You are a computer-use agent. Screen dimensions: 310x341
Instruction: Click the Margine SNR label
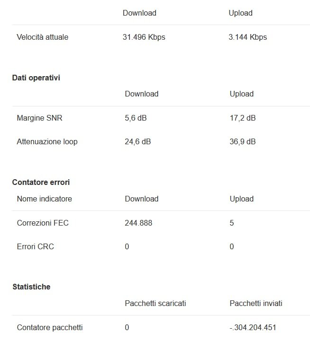39,118
